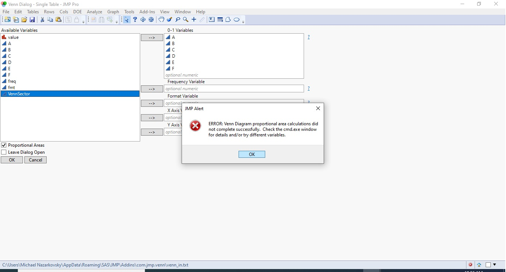Click the Frequency Variable optional numeric field
The image size is (506, 272).
234,89
